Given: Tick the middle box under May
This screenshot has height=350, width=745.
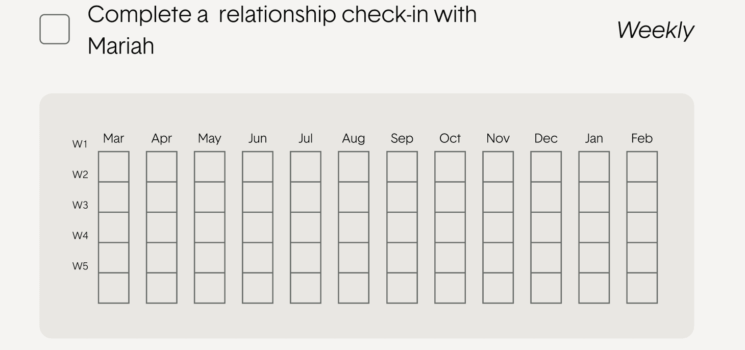Looking at the screenshot, I should 210,227.
